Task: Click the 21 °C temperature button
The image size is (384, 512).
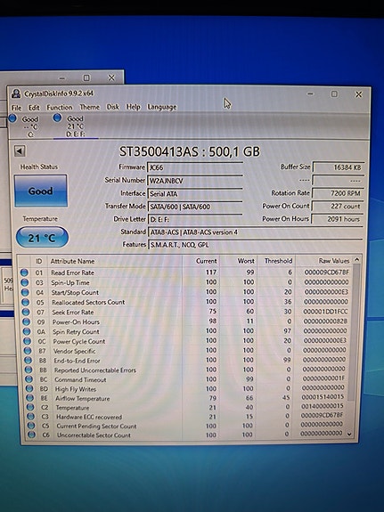Action: click(x=42, y=238)
